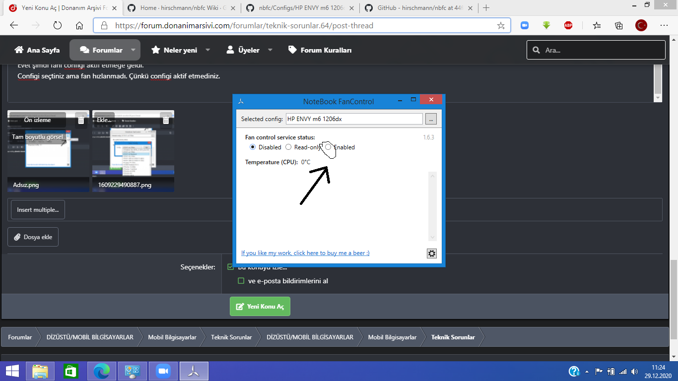Viewport: 678px width, 381px height.
Task: Click the Insert multiple... button
Action: coord(38,210)
